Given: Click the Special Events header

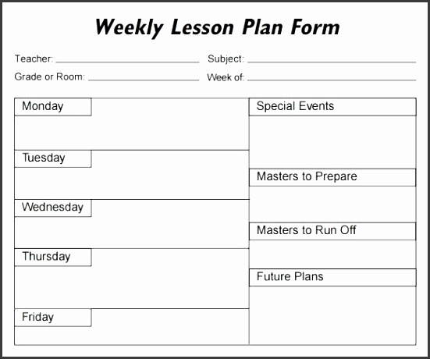Looking at the screenshot, I should [x=332, y=107].
